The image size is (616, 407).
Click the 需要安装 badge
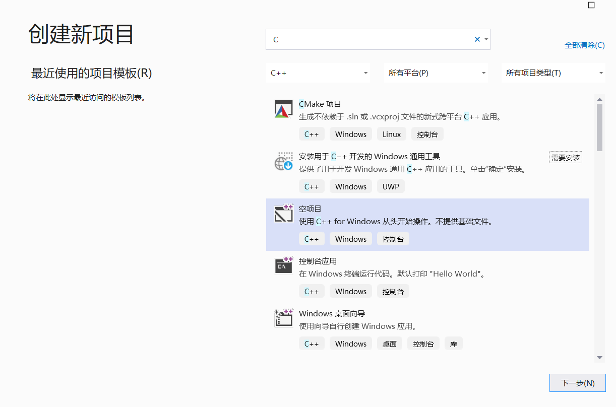coord(566,158)
